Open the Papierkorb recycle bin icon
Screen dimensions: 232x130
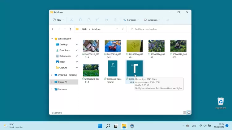coord(221,103)
